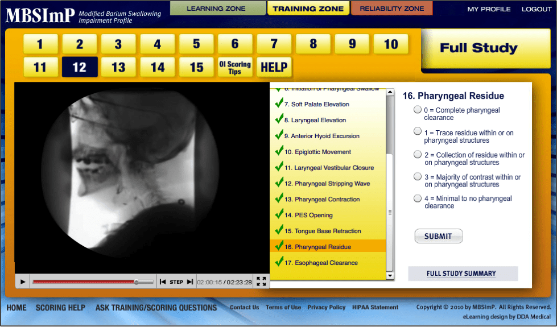Open the Full Study Summary link
The image size is (557, 327).
coord(461,274)
